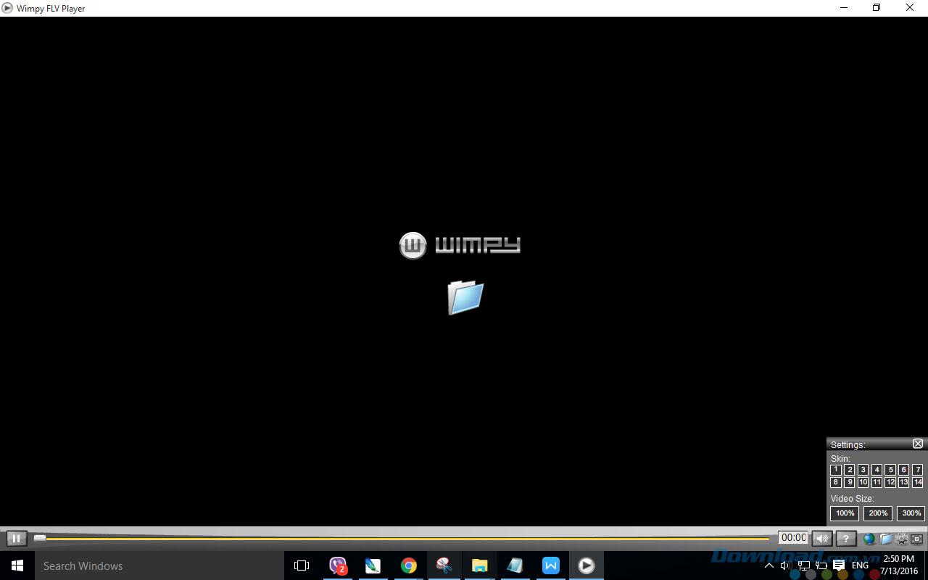Open the Windows Start menu
The width and height of the screenshot is (928, 580).
point(17,565)
